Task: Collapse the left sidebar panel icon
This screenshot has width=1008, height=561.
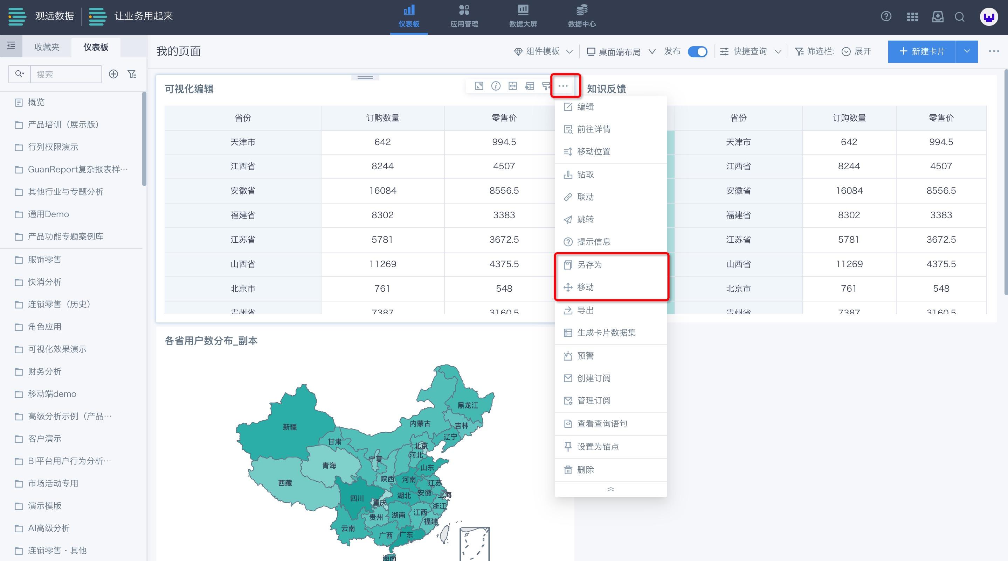Action: click(x=11, y=46)
